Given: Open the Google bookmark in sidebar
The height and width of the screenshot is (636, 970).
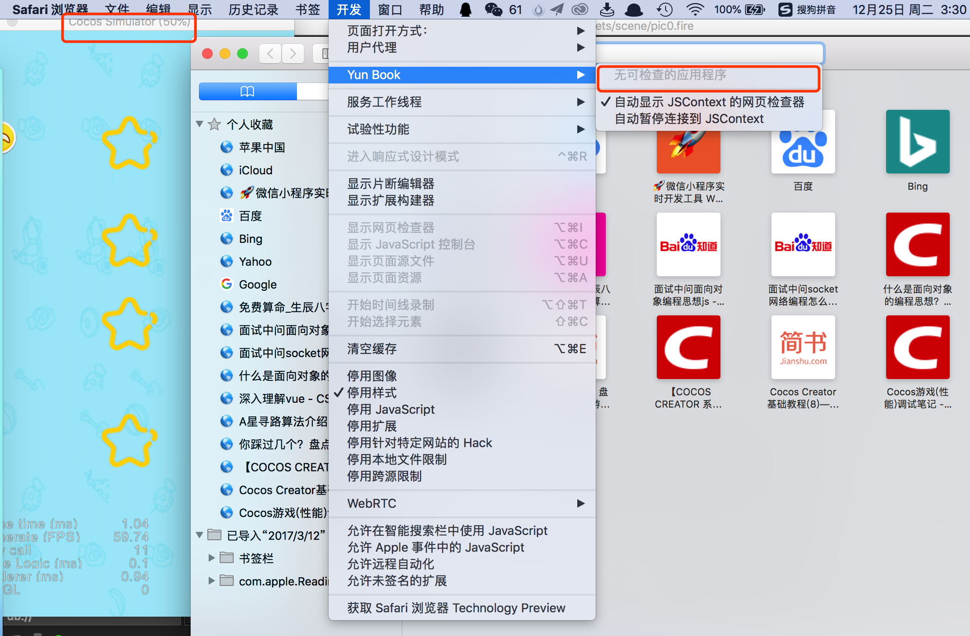Looking at the screenshot, I should click(257, 284).
